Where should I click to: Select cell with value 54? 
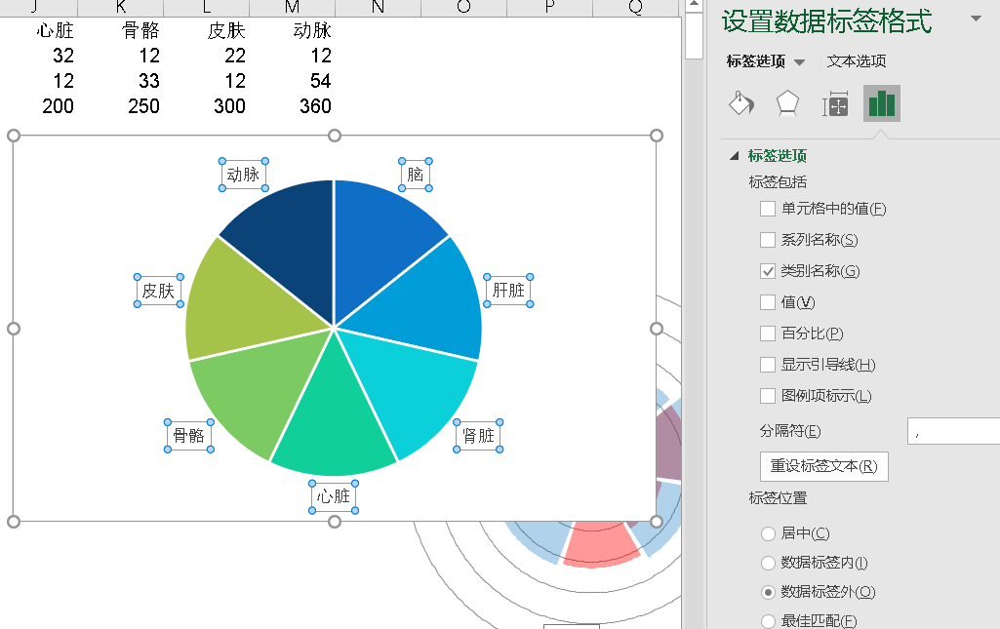[x=320, y=81]
